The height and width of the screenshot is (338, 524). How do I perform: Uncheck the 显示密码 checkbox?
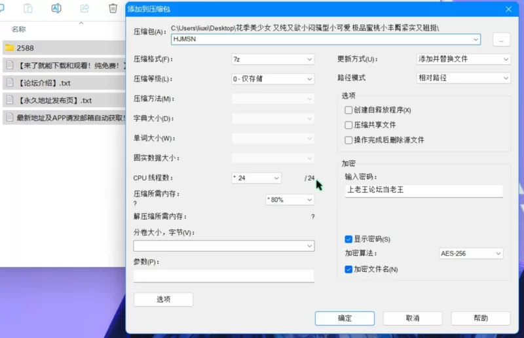pos(348,239)
